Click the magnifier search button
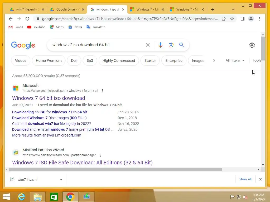 pyautogui.click(x=181, y=45)
